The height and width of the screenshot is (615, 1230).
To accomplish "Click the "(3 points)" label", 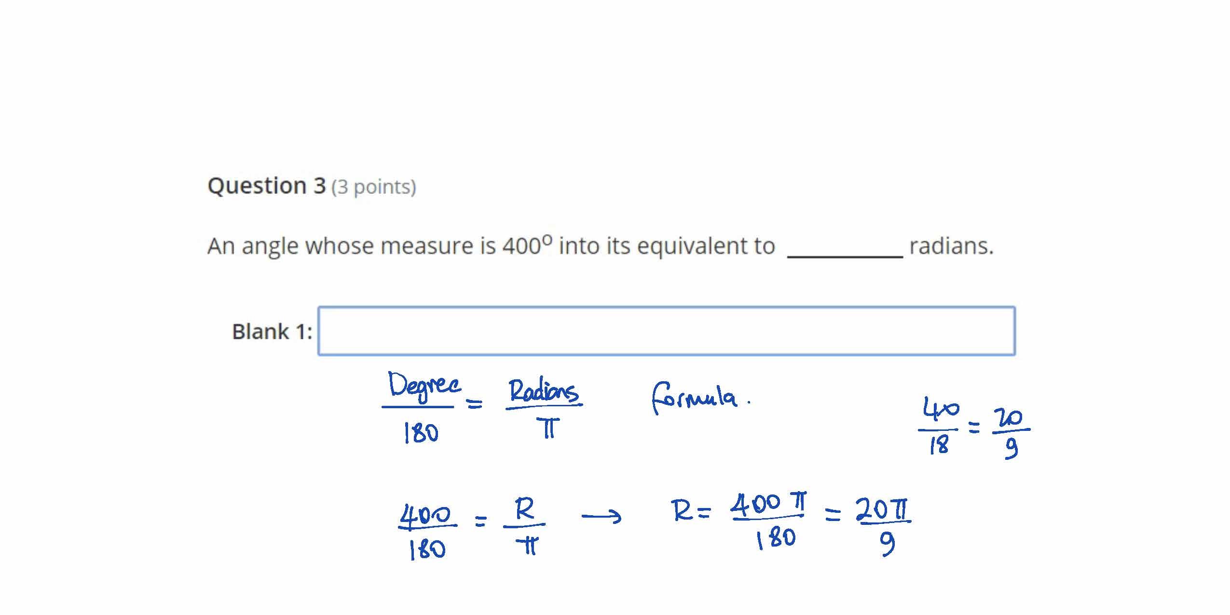I will coord(373,187).
